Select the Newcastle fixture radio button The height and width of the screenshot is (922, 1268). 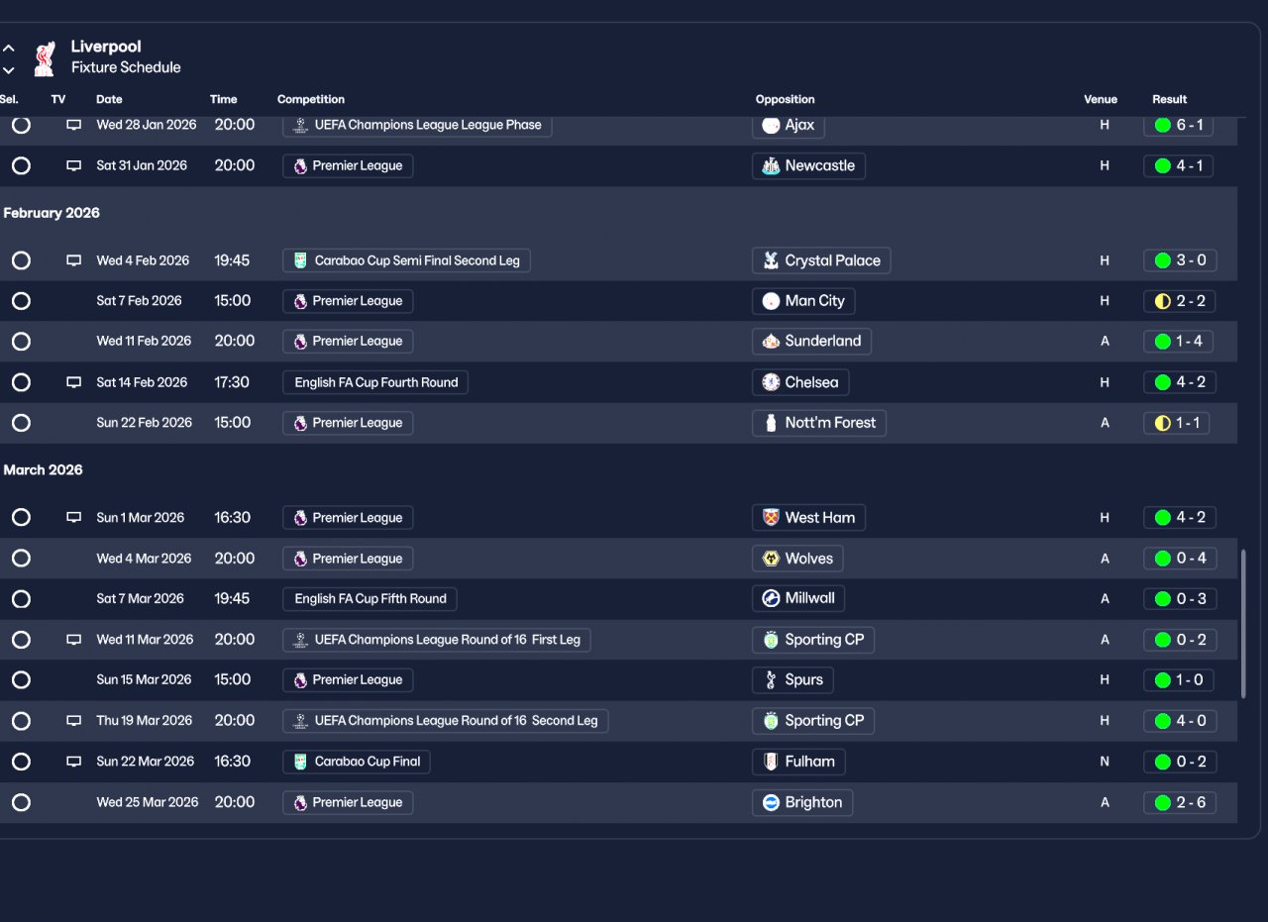(x=21, y=166)
